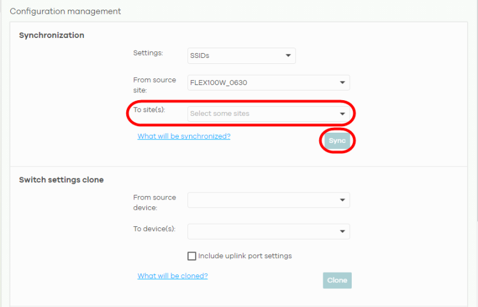Click the "Include uplink port settings" label text
The width and height of the screenshot is (478, 307).
[x=245, y=256]
